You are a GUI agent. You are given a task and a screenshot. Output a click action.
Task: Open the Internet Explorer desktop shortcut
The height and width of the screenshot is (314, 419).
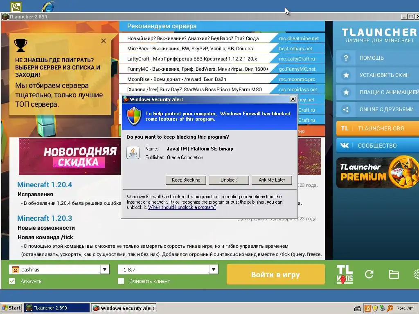click(48, 7)
